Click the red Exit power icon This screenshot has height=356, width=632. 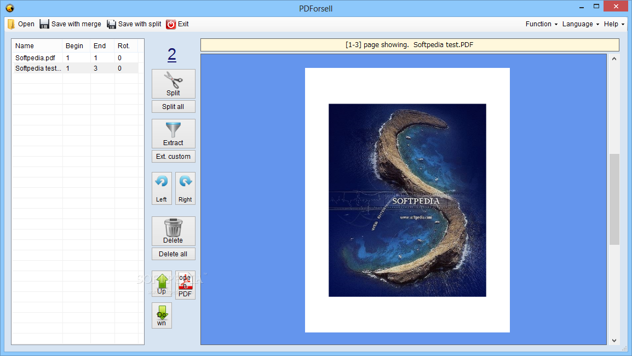[x=171, y=24]
